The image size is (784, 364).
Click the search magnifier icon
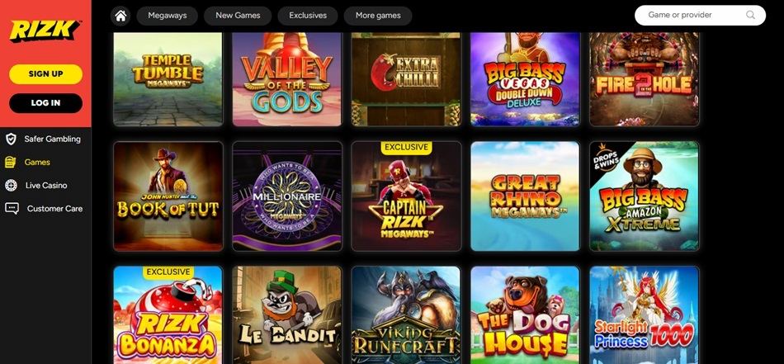pyautogui.click(x=750, y=15)
